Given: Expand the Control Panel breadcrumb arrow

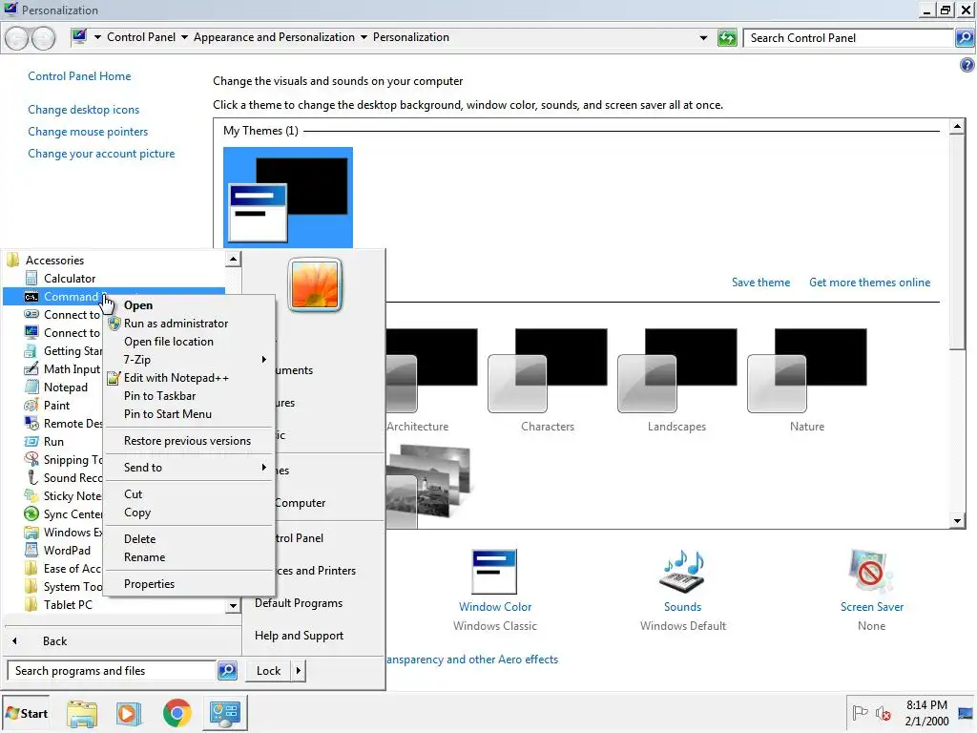Looking at the screenshot, I should coord(184,37).
